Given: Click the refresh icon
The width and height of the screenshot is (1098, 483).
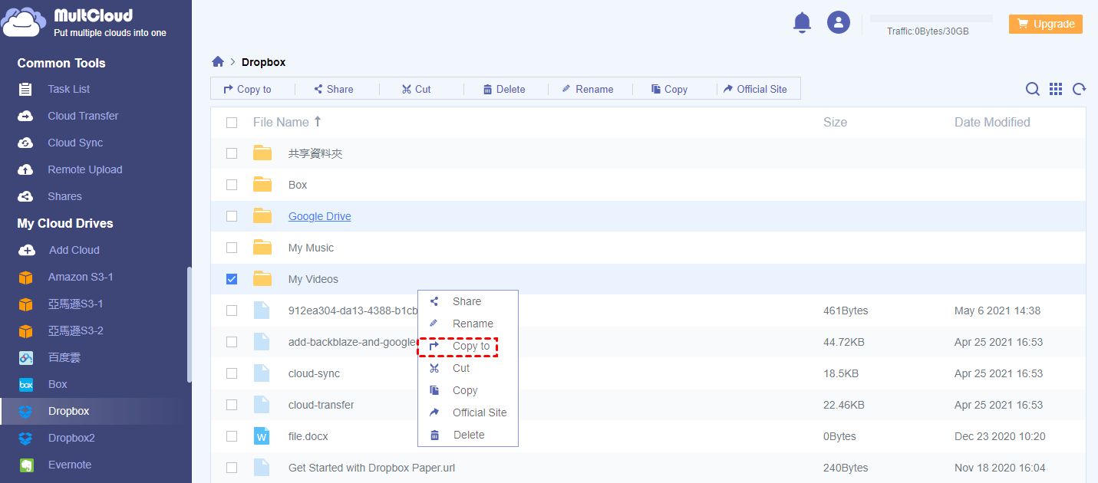Looking at the screenshot, I should [x=1080, y=89].
